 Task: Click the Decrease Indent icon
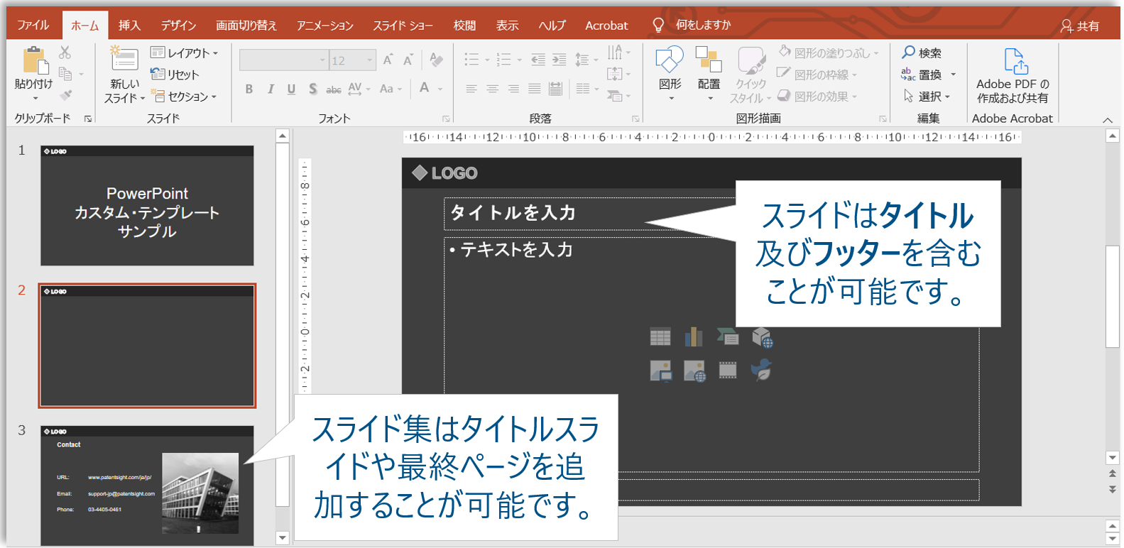coord(538,60)
